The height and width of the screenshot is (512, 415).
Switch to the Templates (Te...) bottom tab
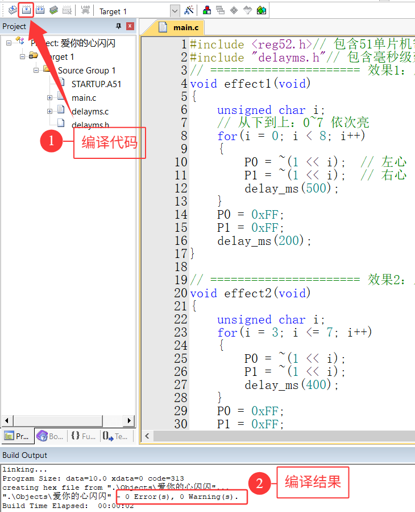point(116,436)
